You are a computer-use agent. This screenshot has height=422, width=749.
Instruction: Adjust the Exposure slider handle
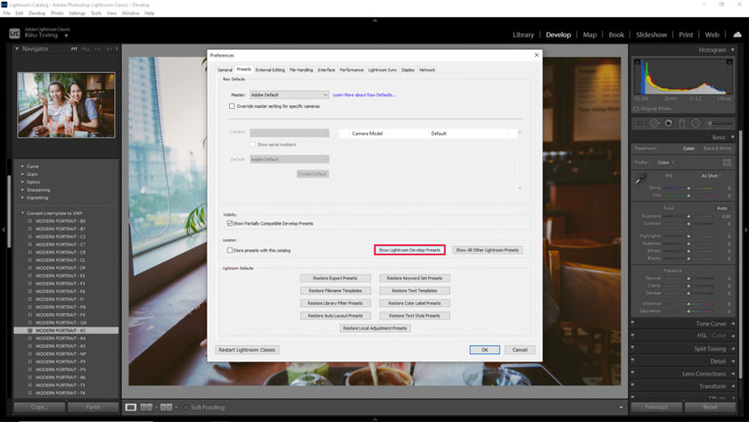click(x=688, y=217)
